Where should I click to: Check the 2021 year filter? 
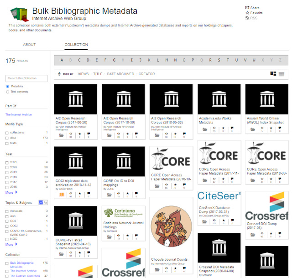pos(7,162)
